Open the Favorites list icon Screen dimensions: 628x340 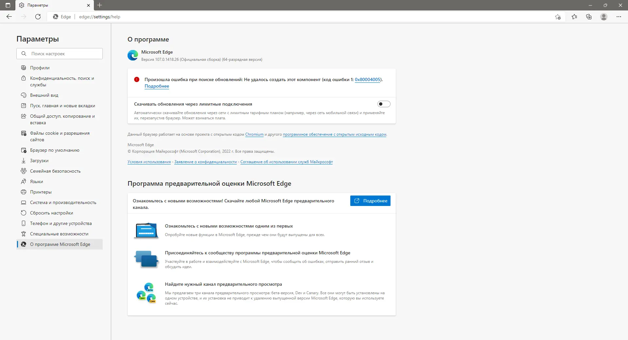tap(574, 17)
